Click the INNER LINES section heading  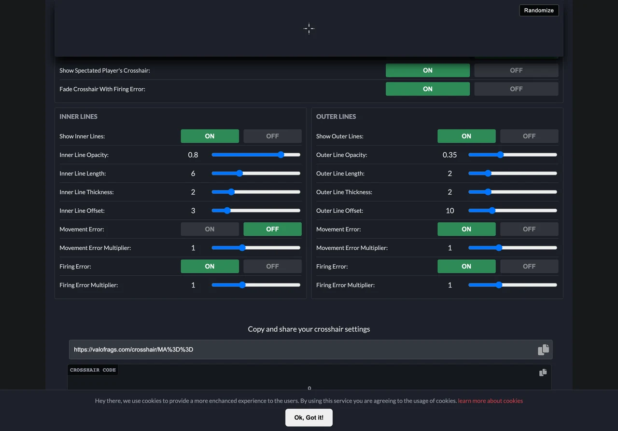click(x=78, y=117)
